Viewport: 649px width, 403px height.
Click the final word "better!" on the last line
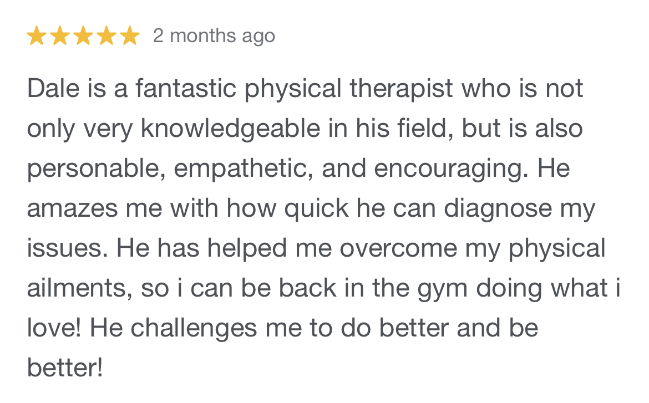click(x=64, y=369)
